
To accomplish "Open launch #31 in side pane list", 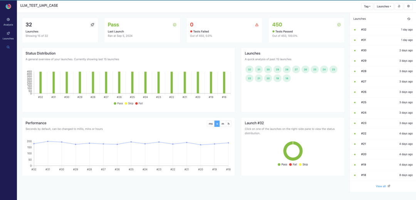I will [383, 40].
